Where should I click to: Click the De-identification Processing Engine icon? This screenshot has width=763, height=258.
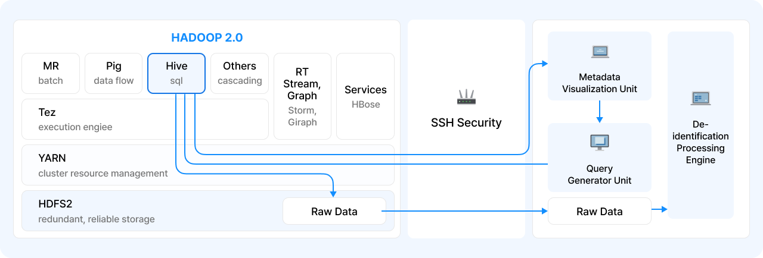pos(700,98)
